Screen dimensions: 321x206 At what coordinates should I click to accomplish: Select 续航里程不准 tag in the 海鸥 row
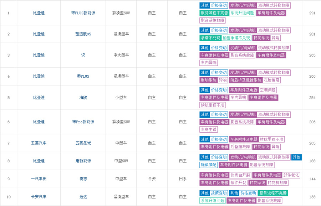pyautogui.click(x=212, y=105)
